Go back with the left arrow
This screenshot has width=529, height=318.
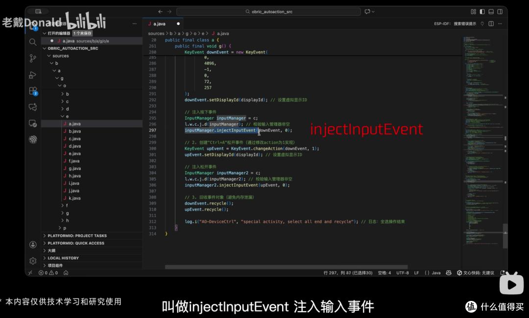[x=160, y=11]
